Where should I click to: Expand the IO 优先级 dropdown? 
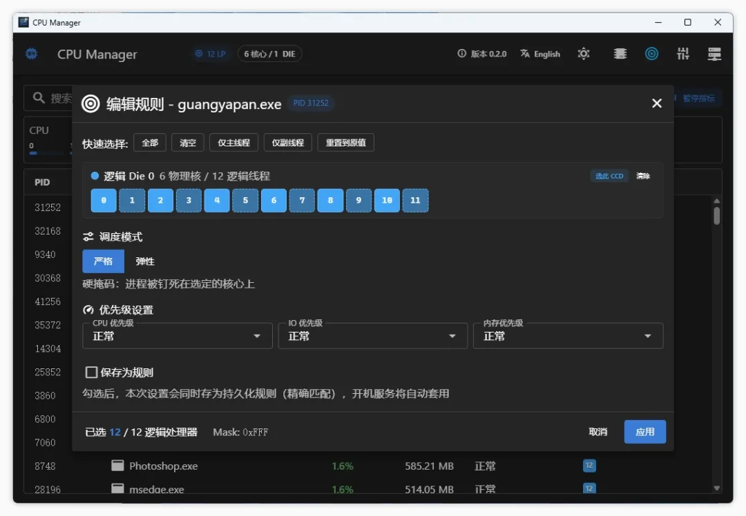pyautogui.click(x=372, y=336)
